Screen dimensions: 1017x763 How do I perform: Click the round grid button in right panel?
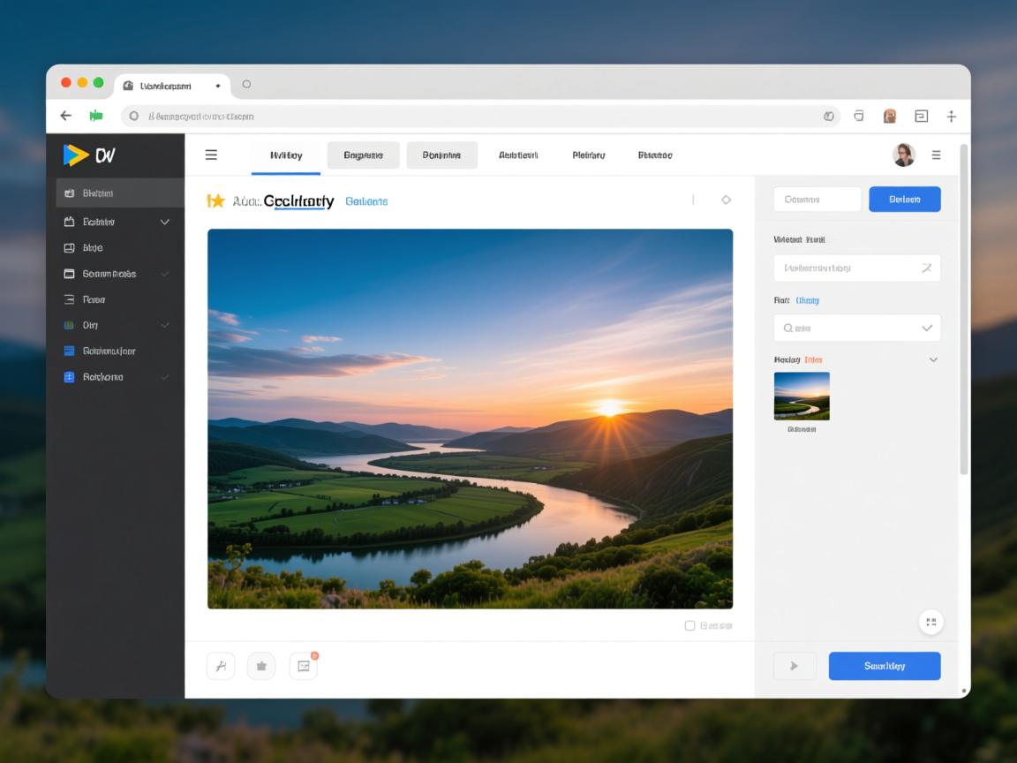point(930,622)
